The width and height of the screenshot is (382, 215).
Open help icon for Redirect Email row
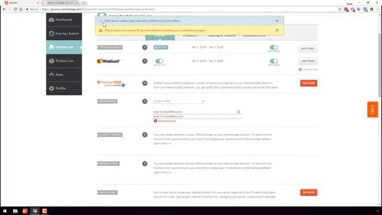(144, 164)
